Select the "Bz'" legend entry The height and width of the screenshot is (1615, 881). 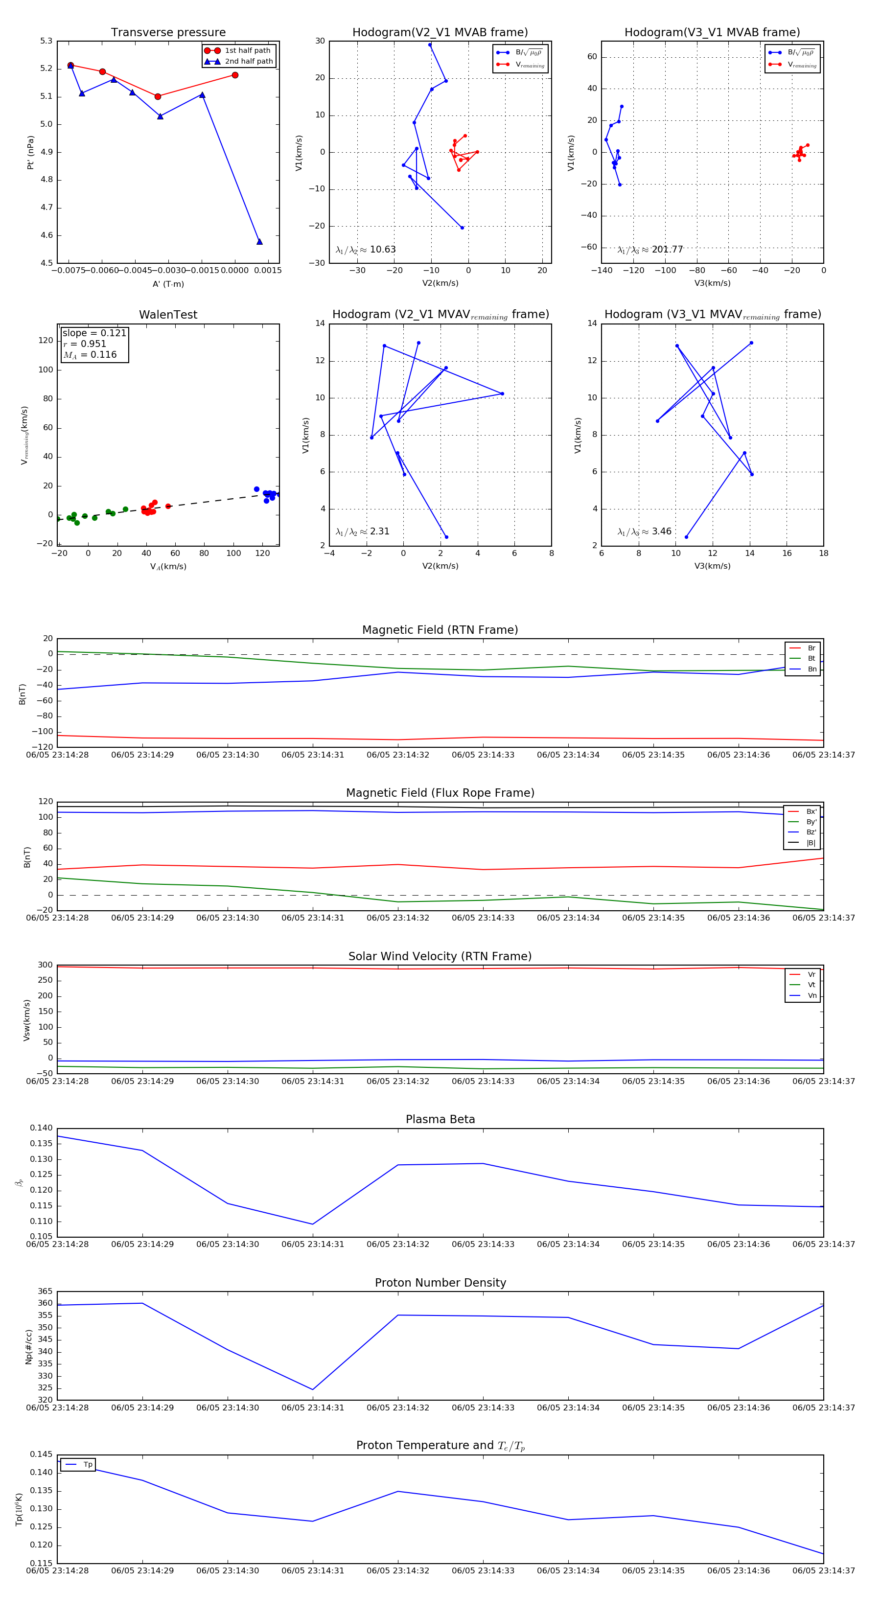tap(802, 832)
